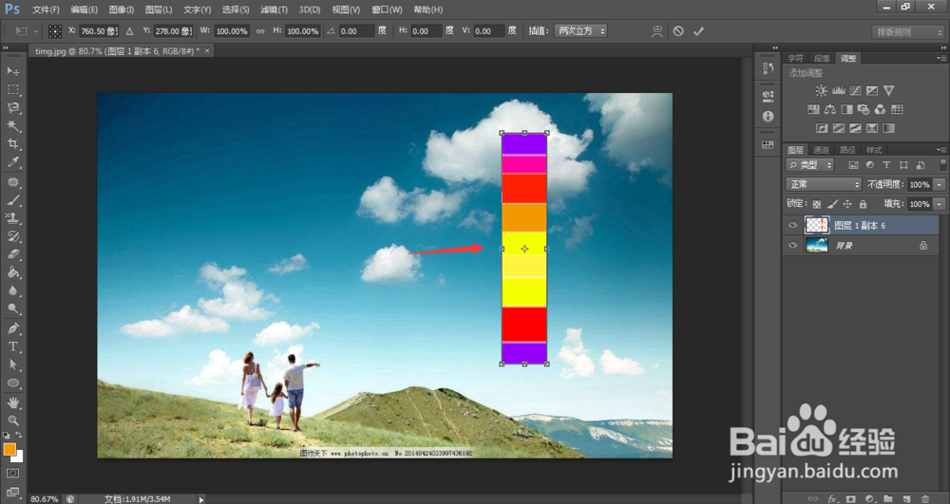Screen dimensions: 950x504
Task: Toggle lock transparent pixels
Action: pyautogui.click(x=817, y=204)
